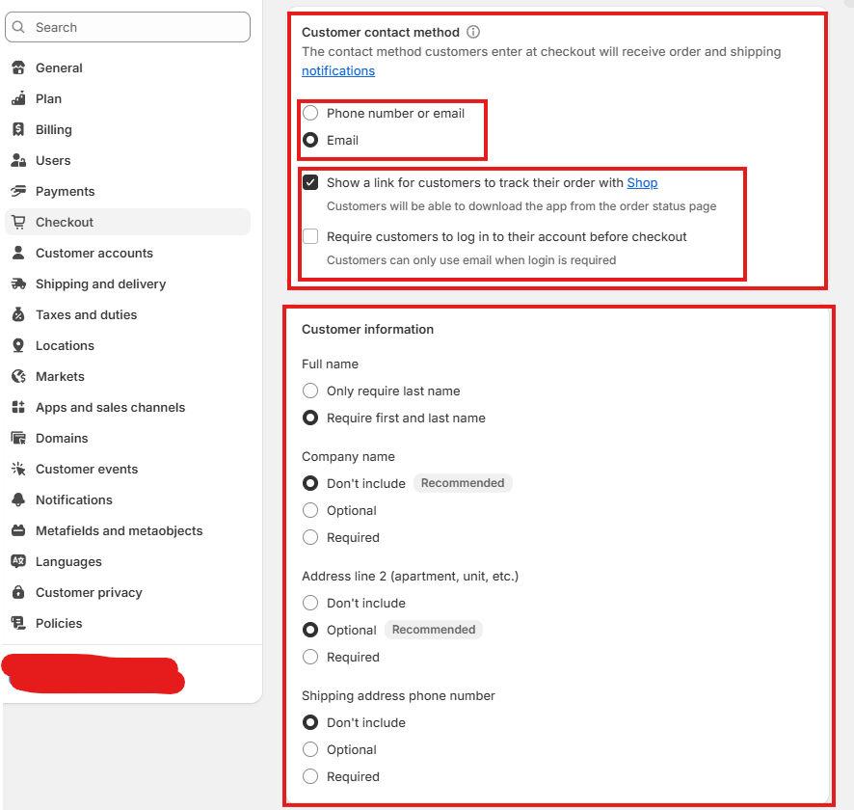The height and width of the screenshot is (810, 854).
Task: Select Phone number or email radio option
Action: point(310,113)
